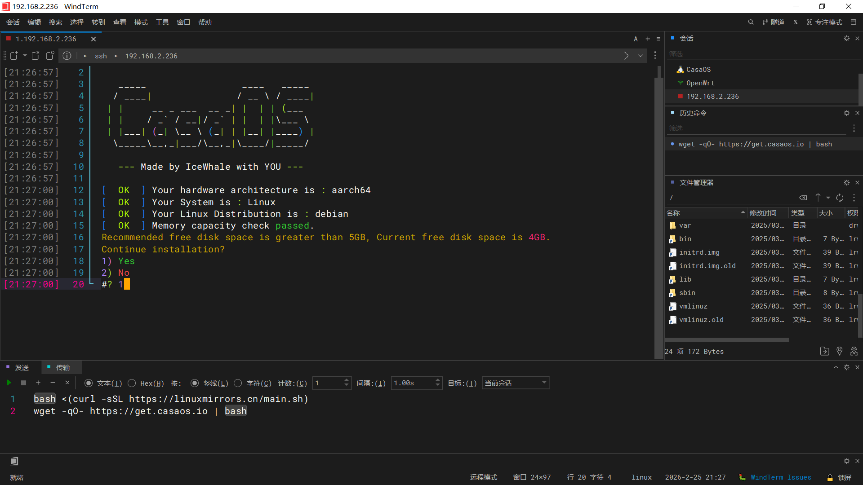Click the location pin icon under file list
The height and width of the screenshot is (485, 863).
(839, 351)
